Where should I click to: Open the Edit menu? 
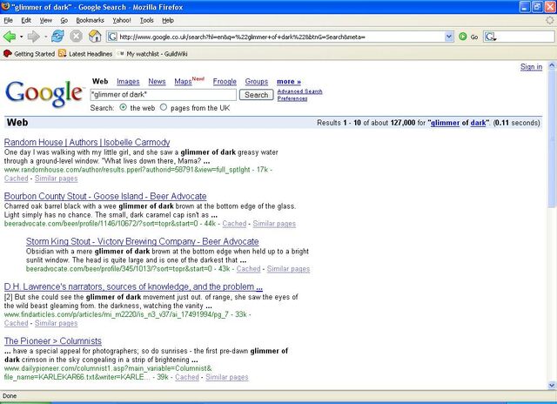[x=26, y=20]
